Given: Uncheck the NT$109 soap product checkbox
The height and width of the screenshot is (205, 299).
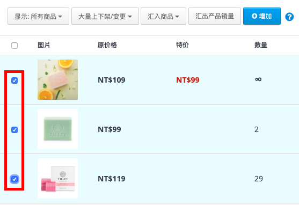Looking at the screenshot, I should 14,80.
